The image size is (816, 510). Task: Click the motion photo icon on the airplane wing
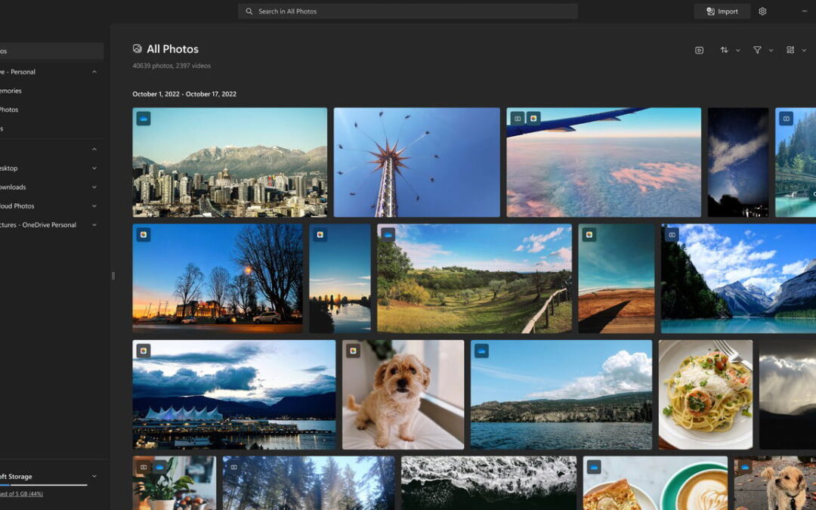pos(515,117)
